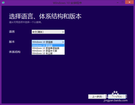This screenshot has height=105, width=135.
Task: Collapse the 版本 (edition) combo box
Action: click(48, 42)
